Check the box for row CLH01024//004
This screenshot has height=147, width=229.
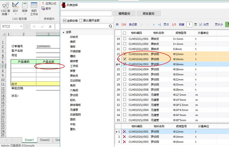tap(124, 69)
